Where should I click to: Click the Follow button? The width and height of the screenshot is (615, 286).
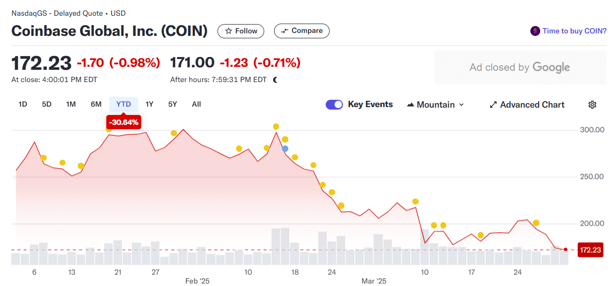coord(241,31)
